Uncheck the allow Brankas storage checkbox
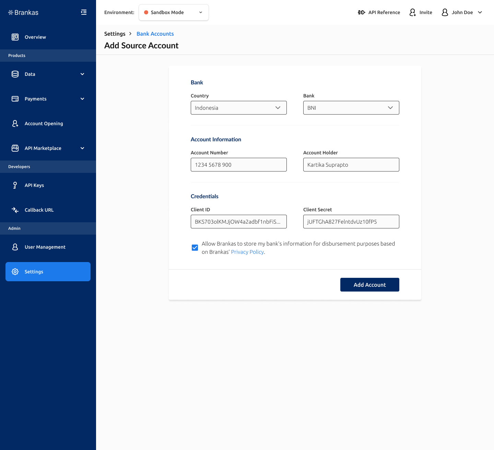The height and width of the screenshot is (450, 494). (x=195, y=248)
